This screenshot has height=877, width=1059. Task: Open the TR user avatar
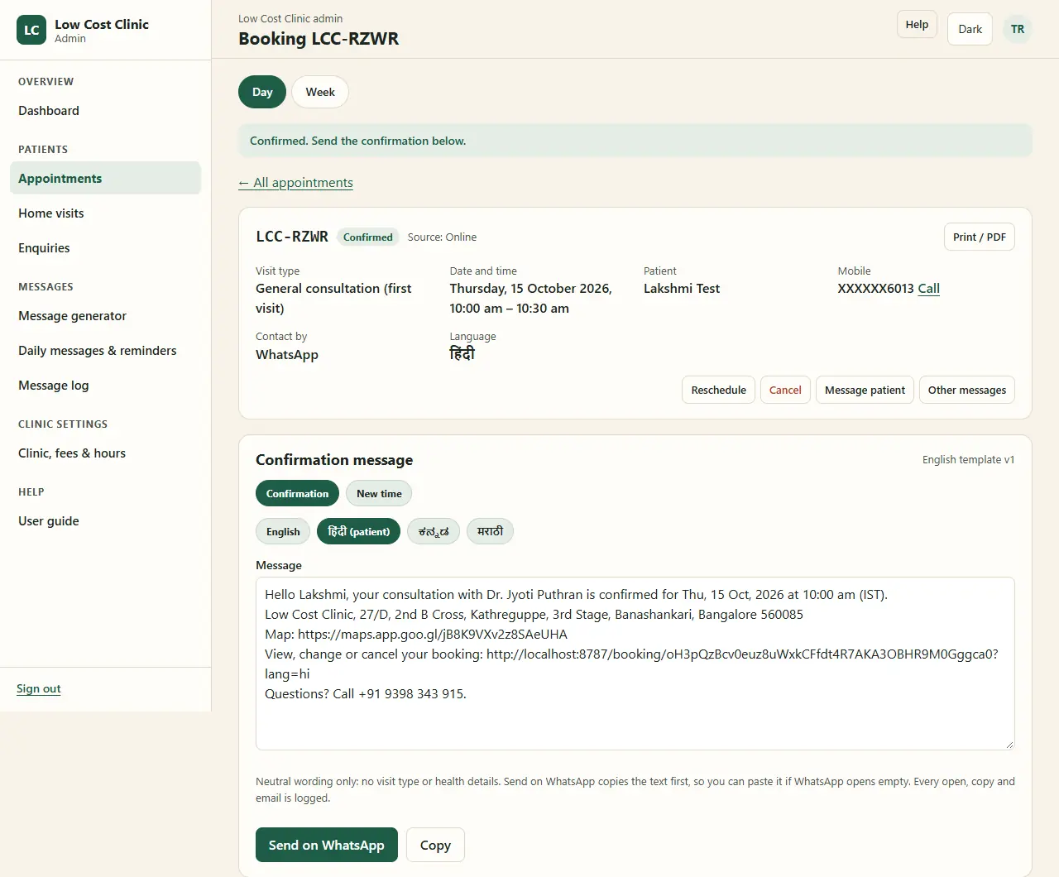point(1018,29)
